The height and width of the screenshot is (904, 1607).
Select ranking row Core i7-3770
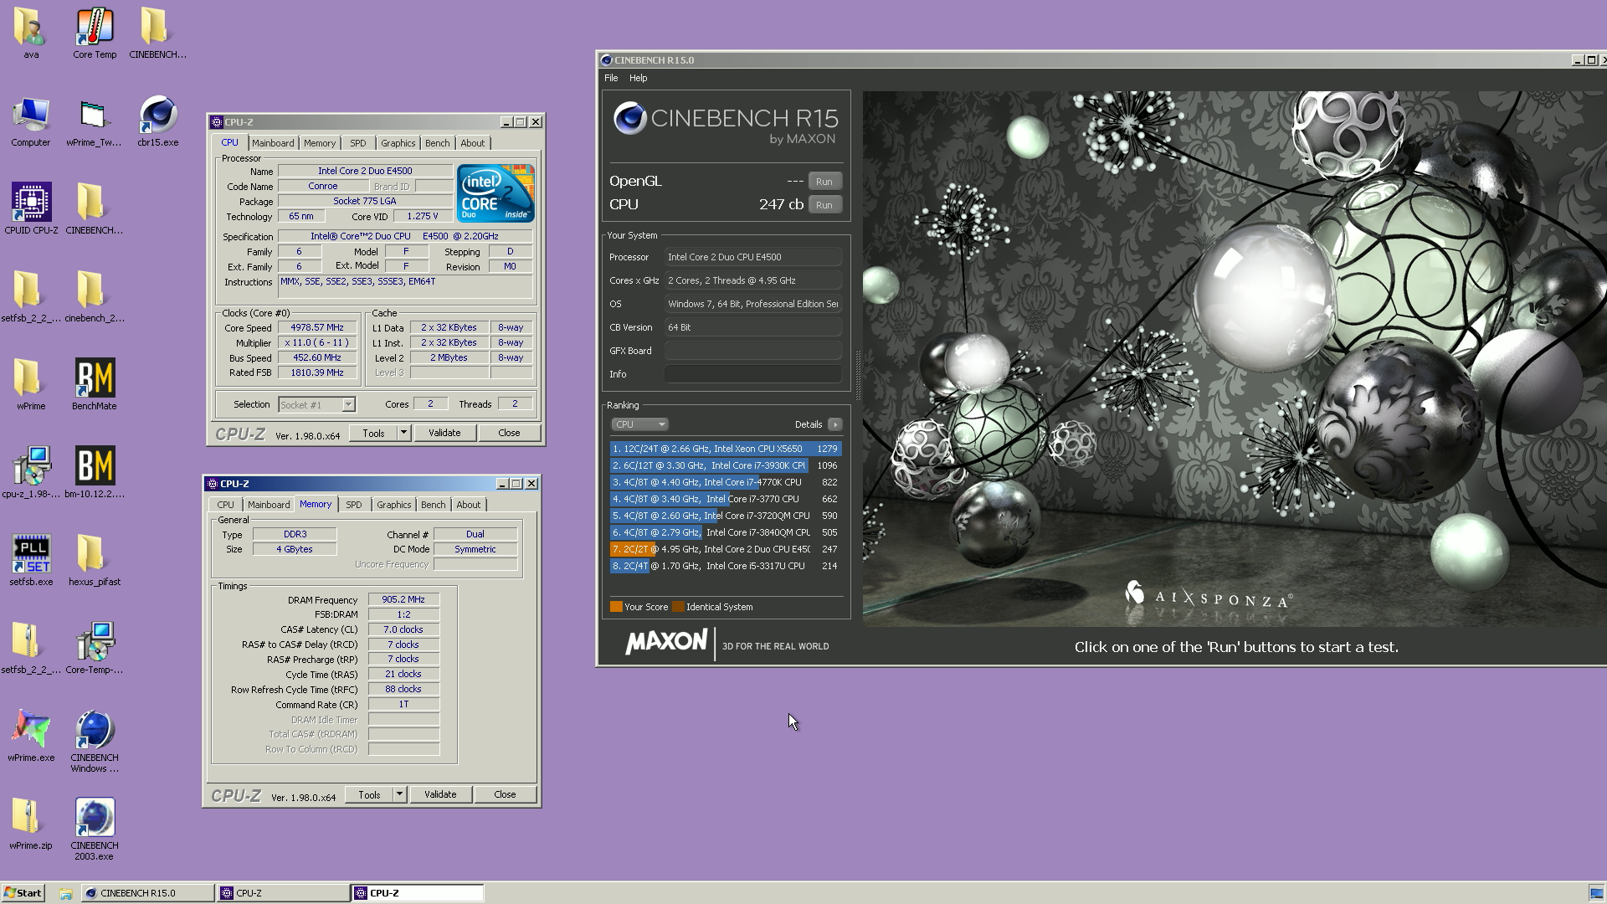pos(726,499)
